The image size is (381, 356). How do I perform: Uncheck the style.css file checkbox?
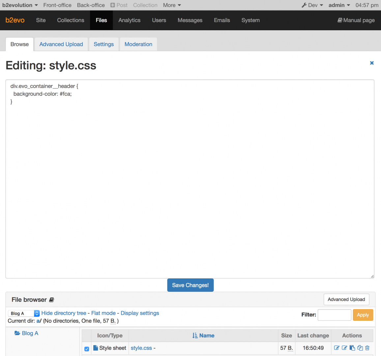click(x=86, y=348)
